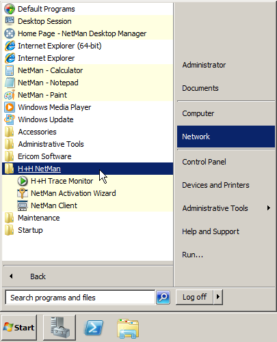Click the Default Programs icon

pyautogui.click(x=10, y=9)
